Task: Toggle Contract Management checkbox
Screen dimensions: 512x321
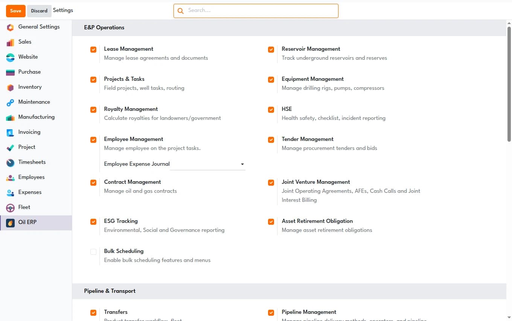Action: click(93, 183)
